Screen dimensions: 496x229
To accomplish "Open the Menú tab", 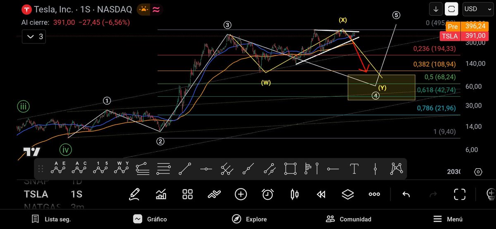I will [x=448, y=219].
